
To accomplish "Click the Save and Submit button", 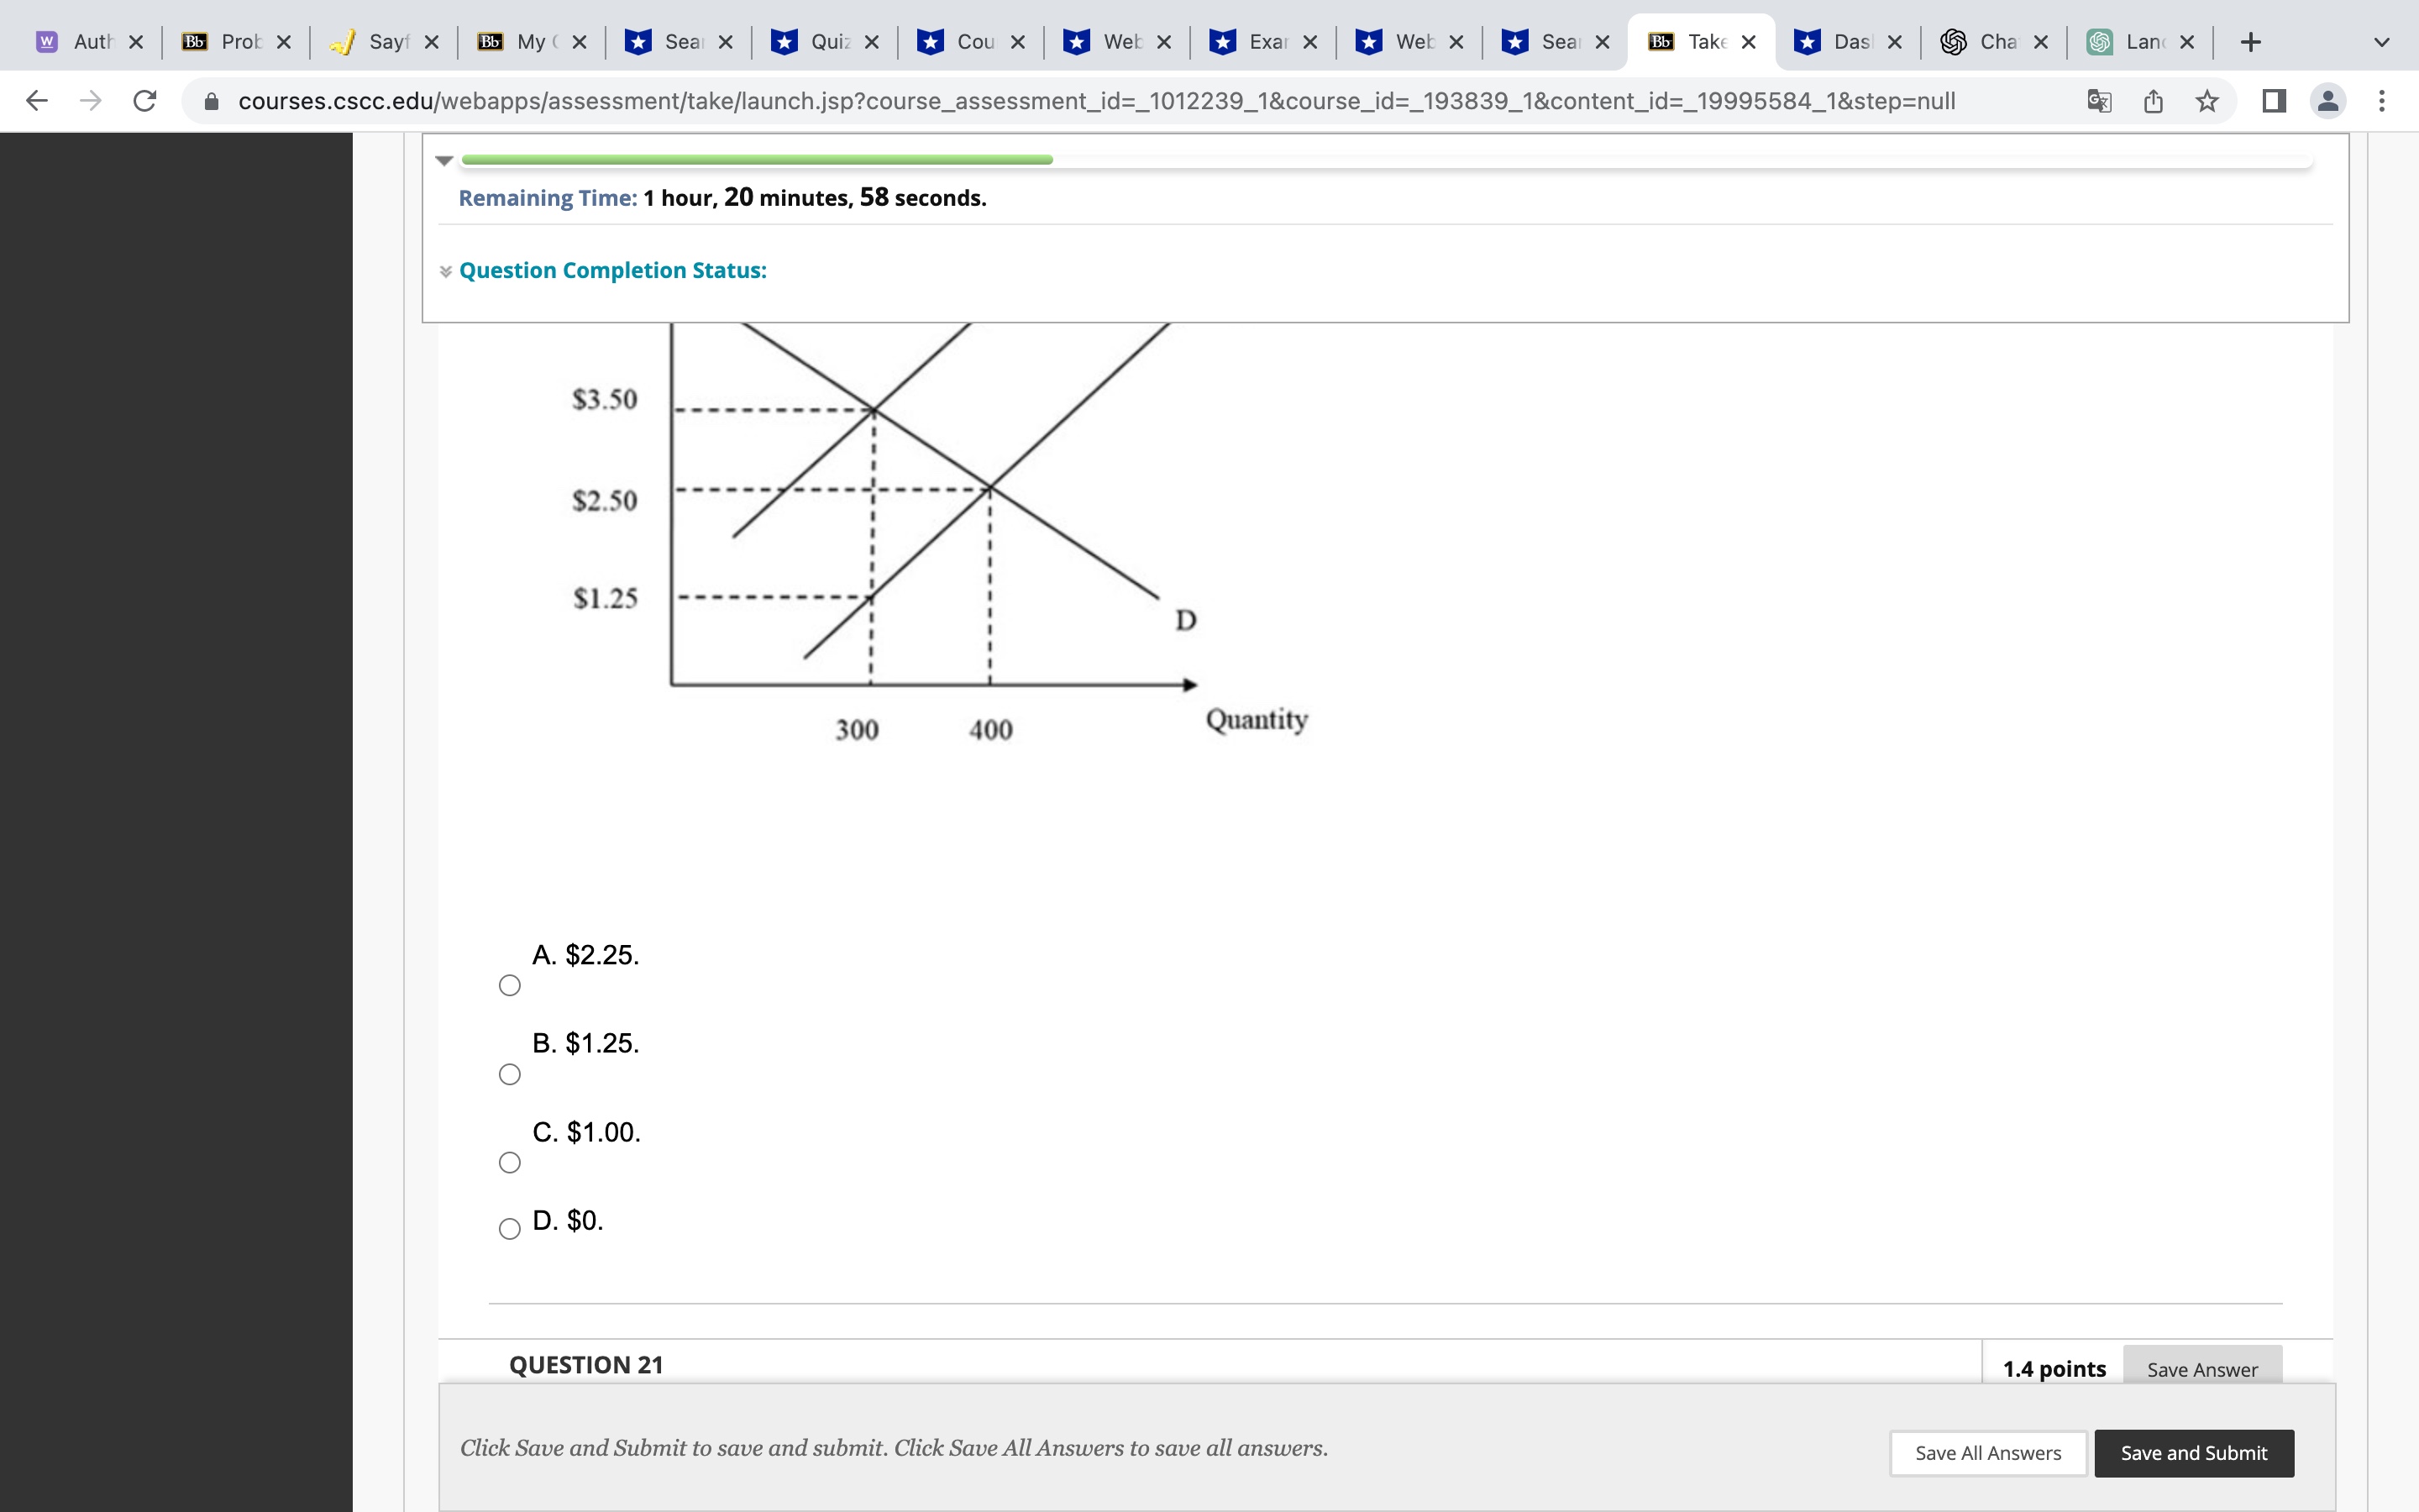I will 2193,1453.
